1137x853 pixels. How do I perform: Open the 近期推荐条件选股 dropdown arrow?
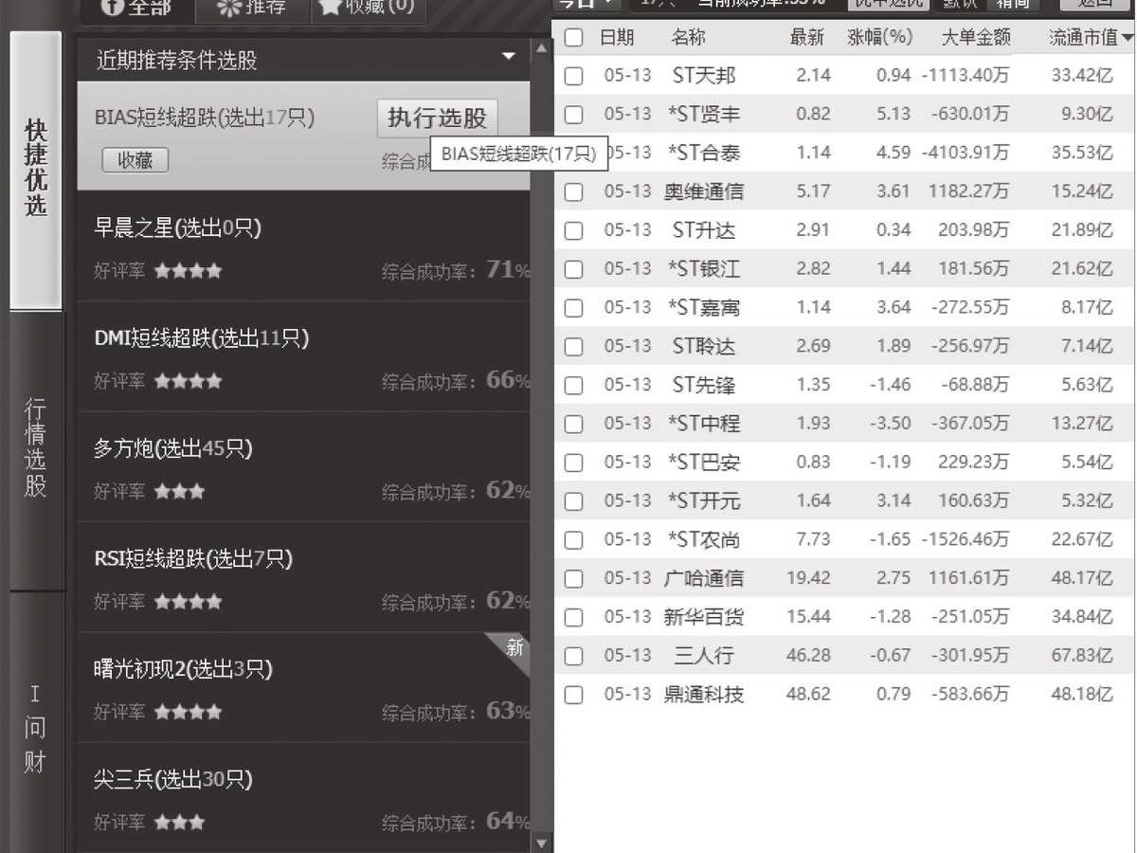[x=509, y=59]
